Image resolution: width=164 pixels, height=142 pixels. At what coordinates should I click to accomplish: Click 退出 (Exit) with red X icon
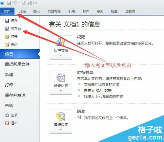[11, 123]
